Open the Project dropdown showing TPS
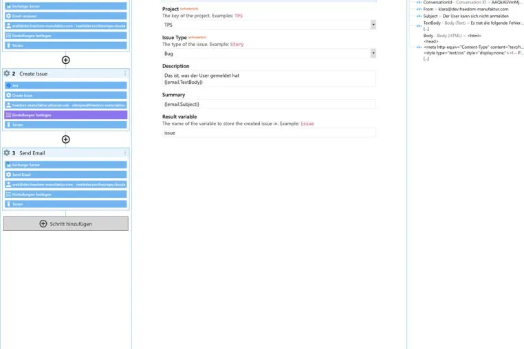 coord(269,25)
